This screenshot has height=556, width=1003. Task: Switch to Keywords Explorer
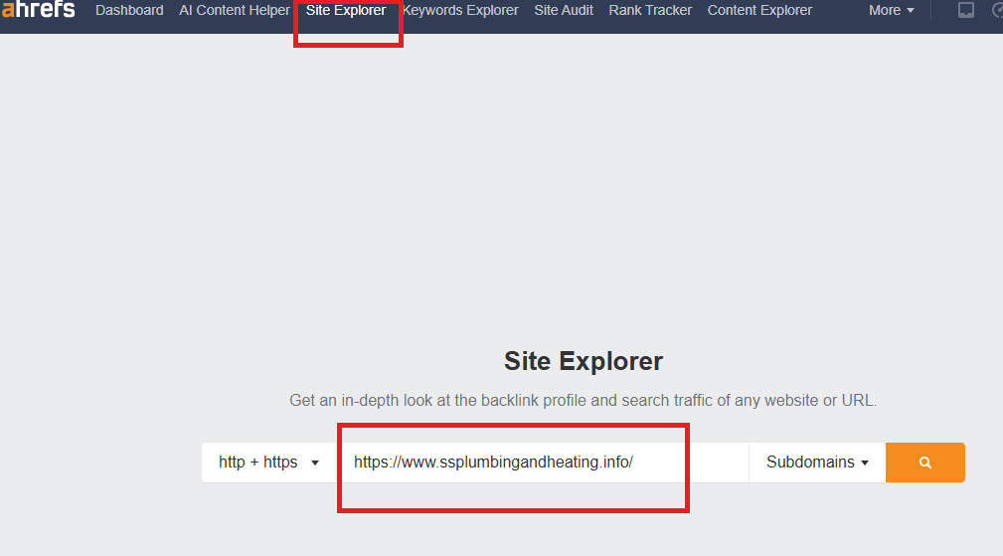460,11
